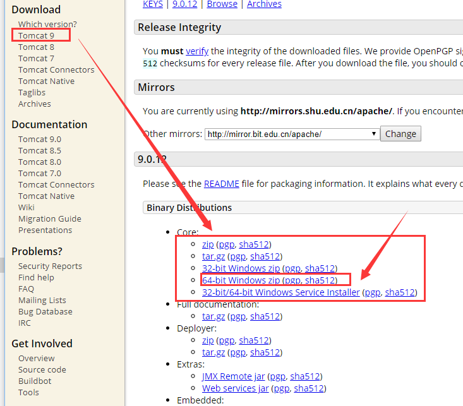Viewport: 463px width, 406px height.
Task: Open pgp for Windows Service Installer
Action: tap(373, 292)
